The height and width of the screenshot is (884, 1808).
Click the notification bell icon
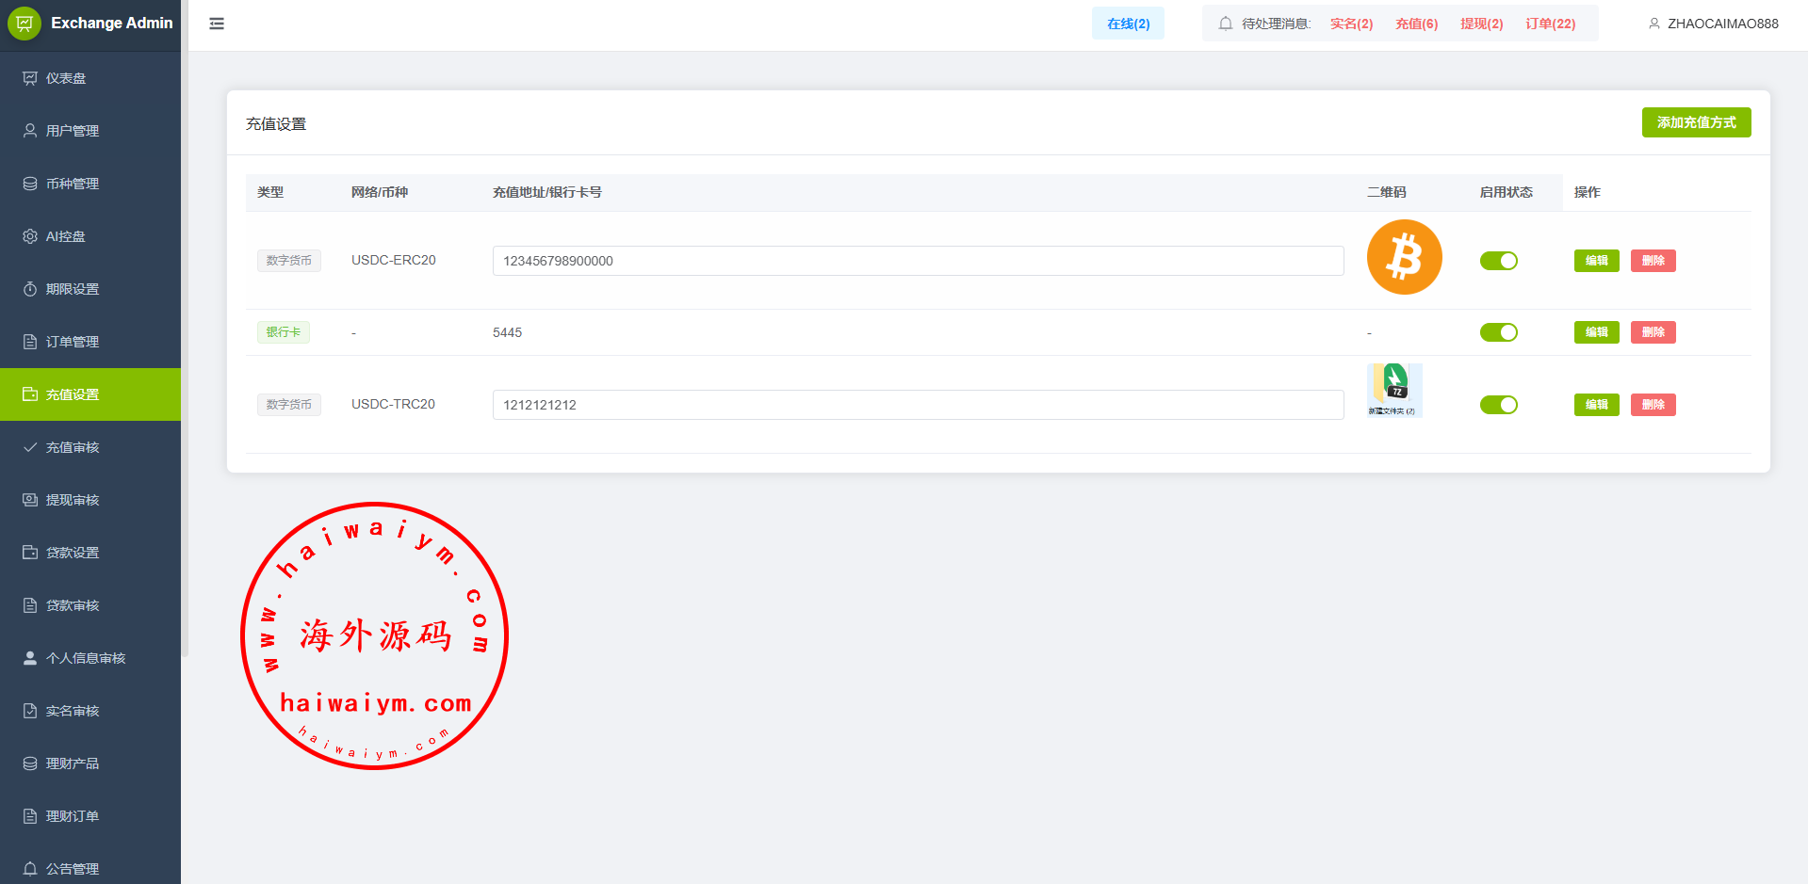(1225, 24)
